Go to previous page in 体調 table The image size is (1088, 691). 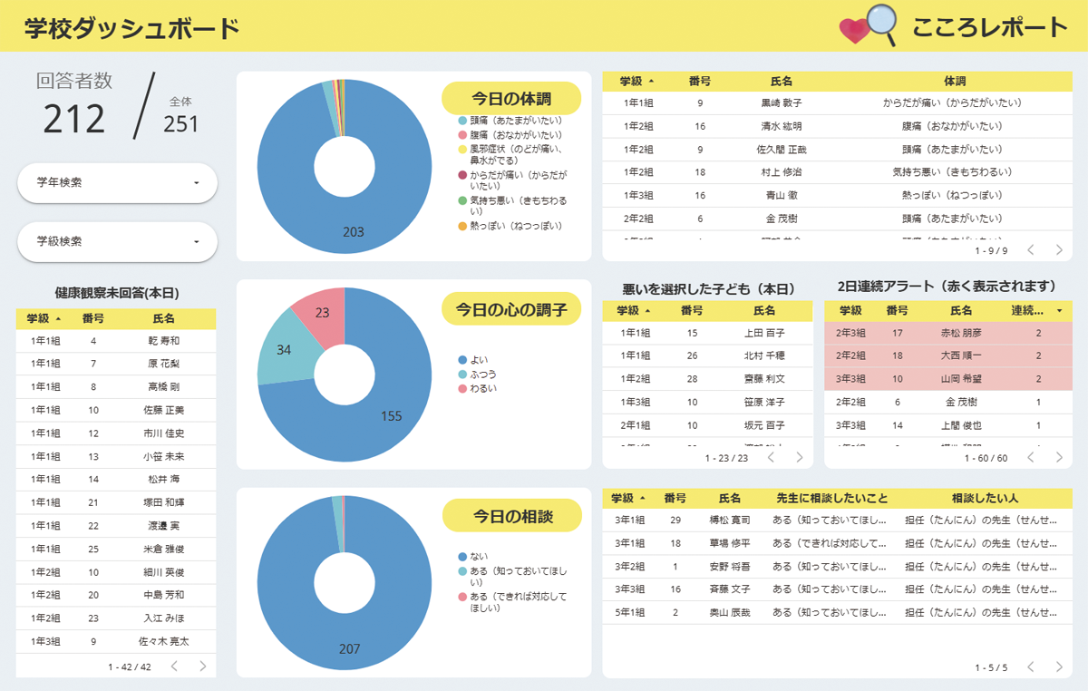tap(1030, 249)
